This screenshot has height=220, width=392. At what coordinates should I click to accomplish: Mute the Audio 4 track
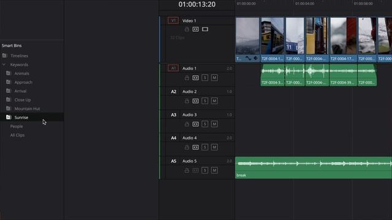tap(214, 147)
